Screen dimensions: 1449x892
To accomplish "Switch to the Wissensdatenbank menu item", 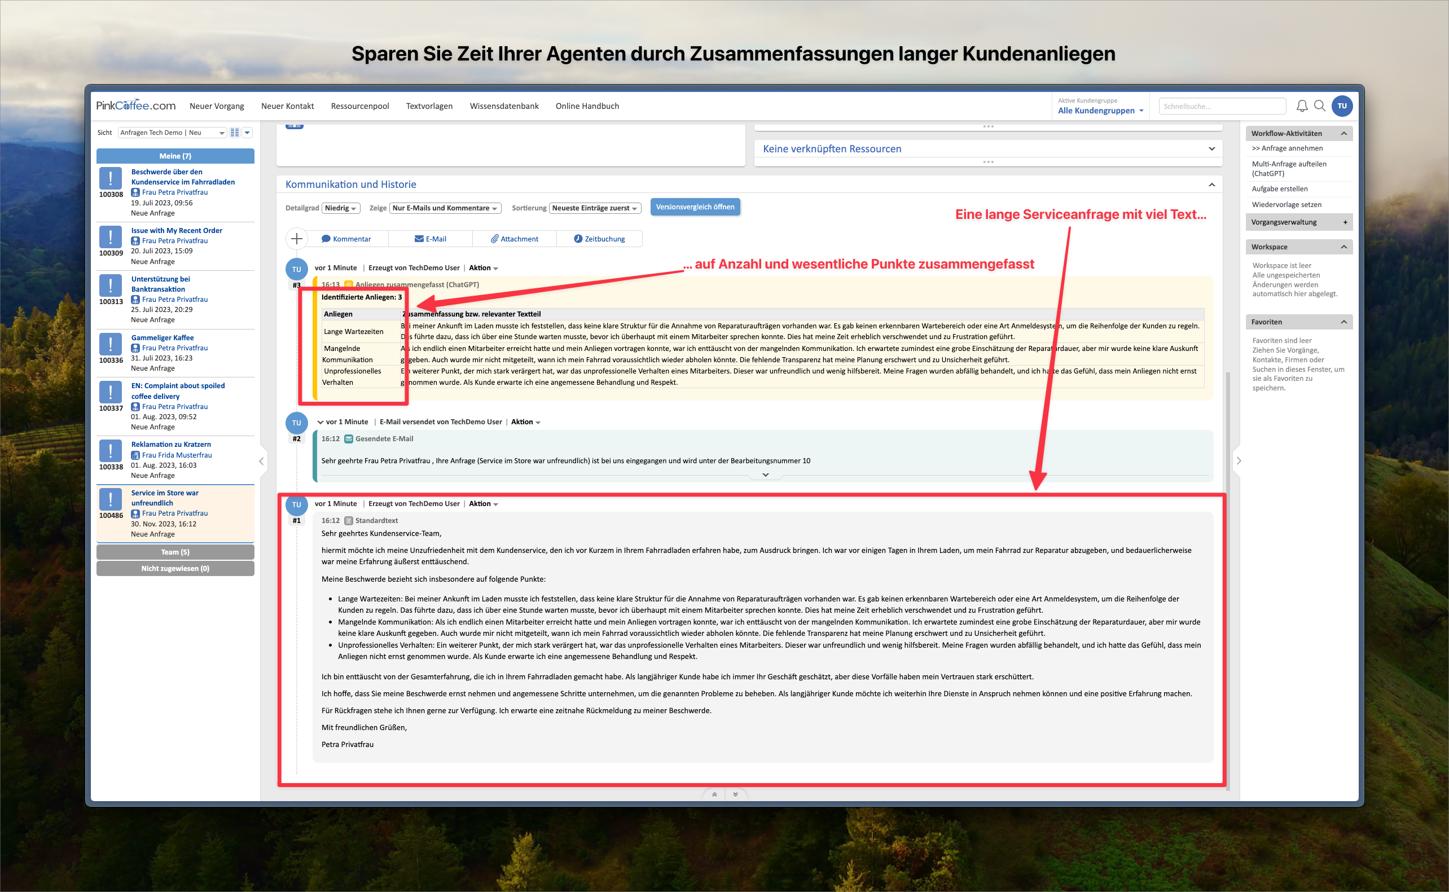I will tap(503, 106).
